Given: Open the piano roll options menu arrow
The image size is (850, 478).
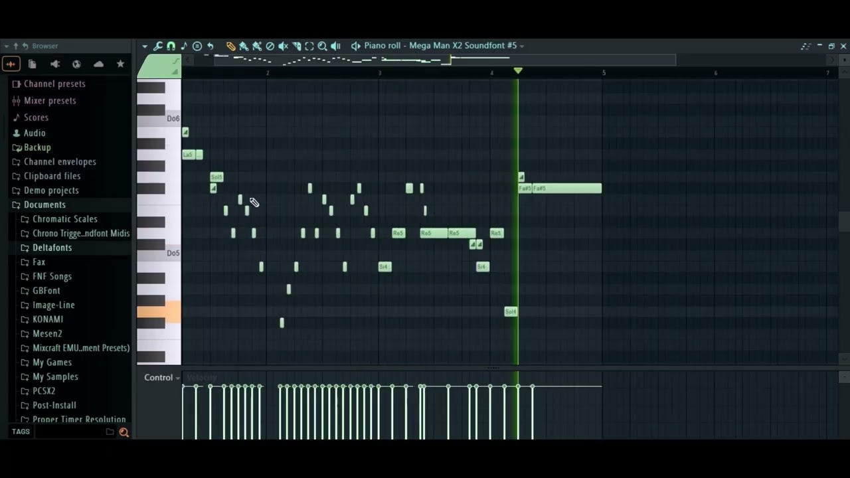Looking at the screenshot, I should [145, 46].
